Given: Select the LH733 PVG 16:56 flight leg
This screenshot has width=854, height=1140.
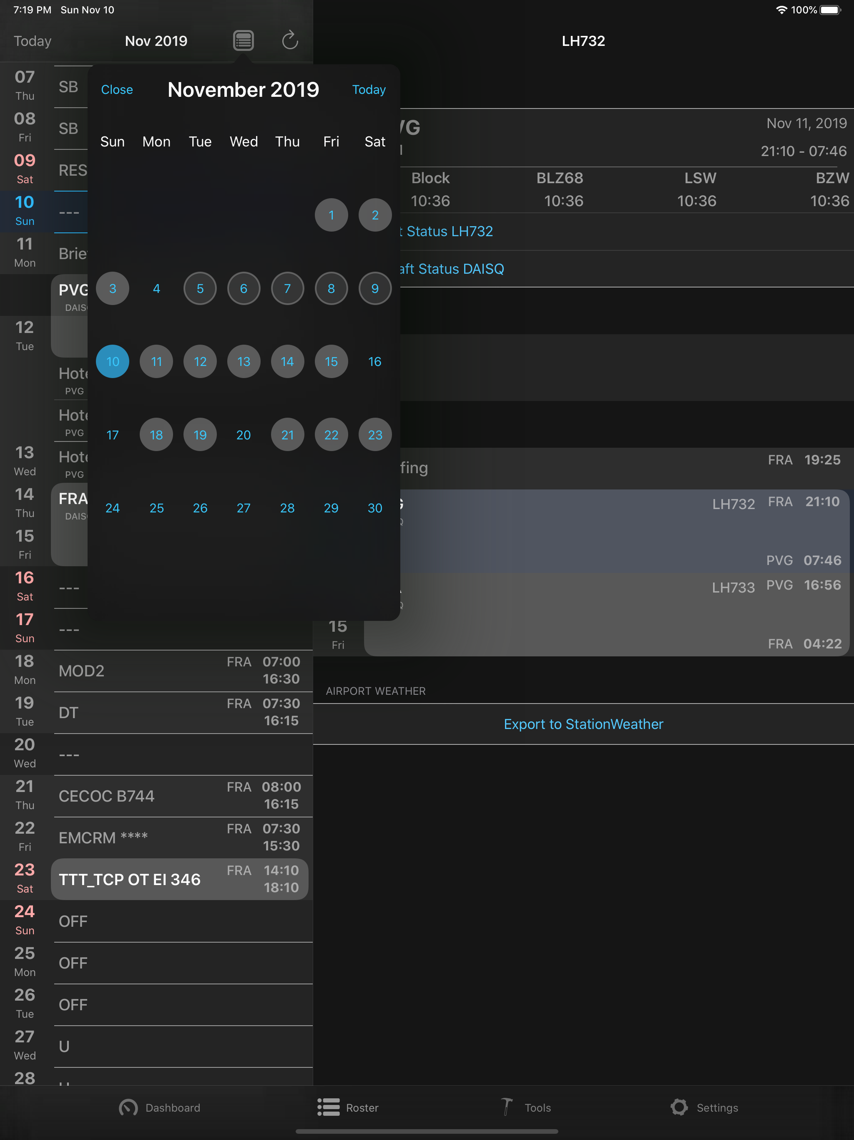Looking at the screenshot, I should click(625, 614).
